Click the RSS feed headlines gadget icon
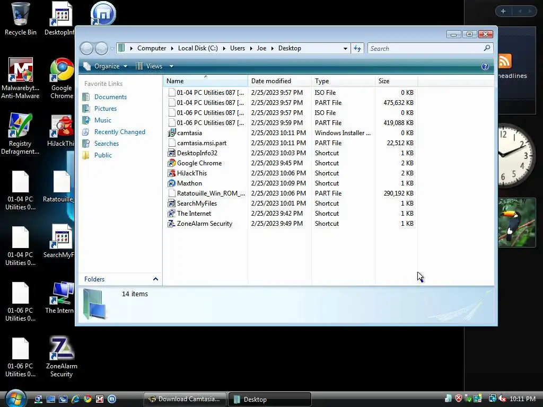This screenshot has height=407, width=543. pos(505,61)
